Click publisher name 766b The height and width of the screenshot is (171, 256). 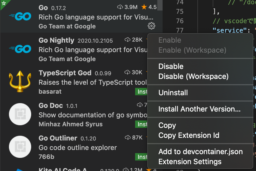(x=46, y=157)
